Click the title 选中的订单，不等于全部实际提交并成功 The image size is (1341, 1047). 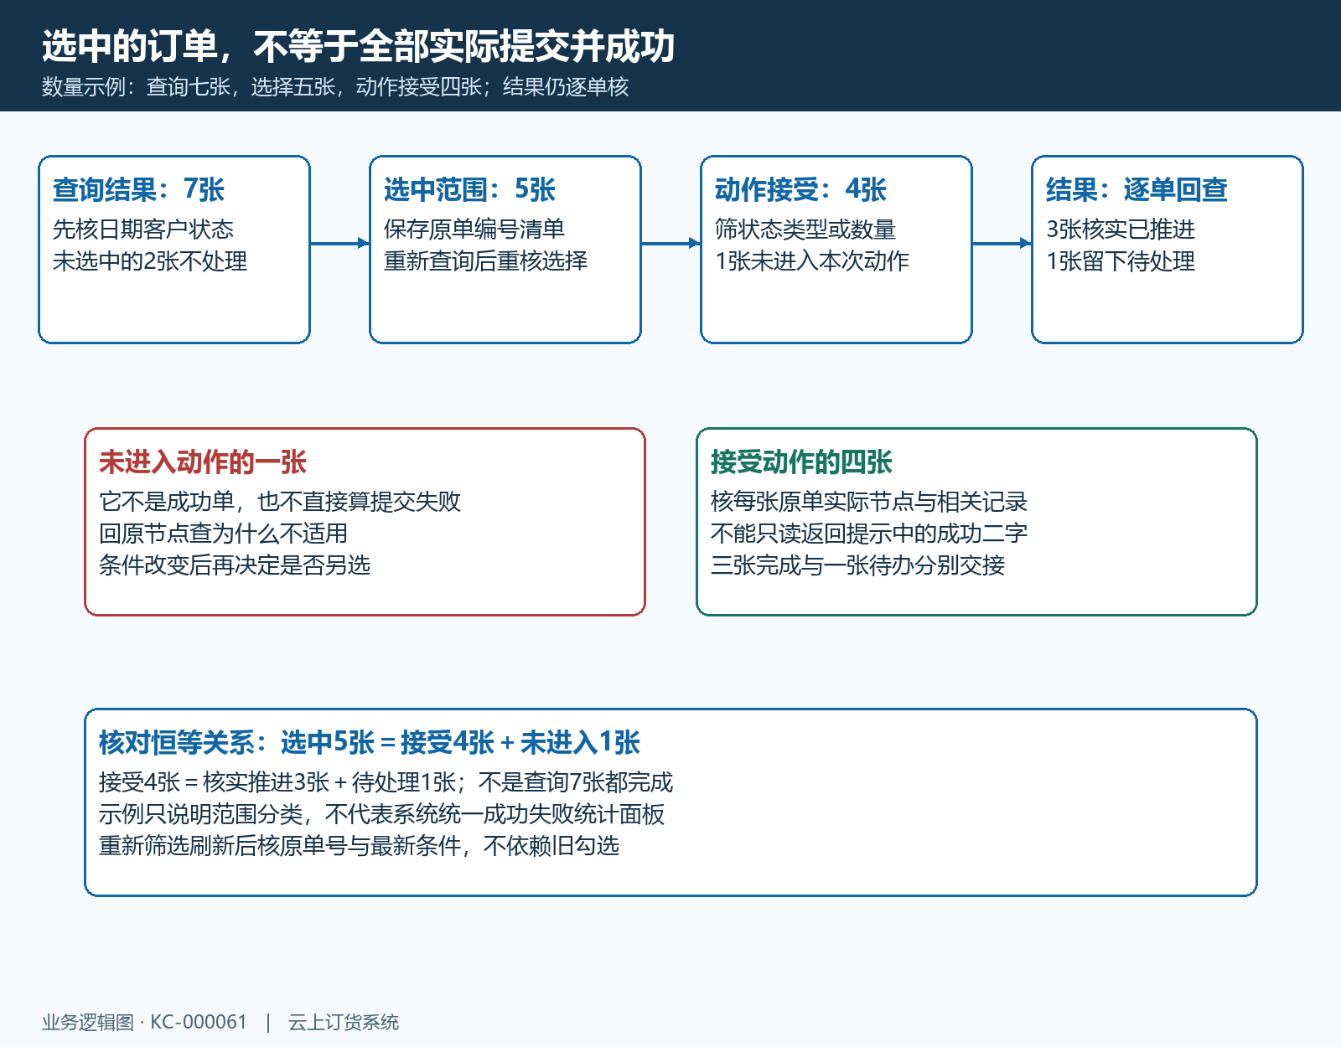click(358, 46)
